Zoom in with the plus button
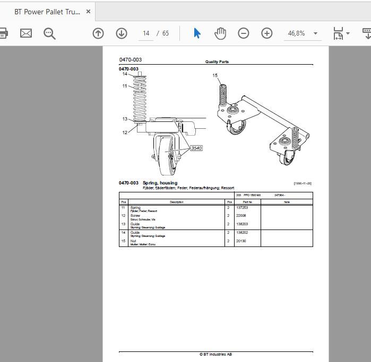The image size is (371, 362). tap(267, 33)
